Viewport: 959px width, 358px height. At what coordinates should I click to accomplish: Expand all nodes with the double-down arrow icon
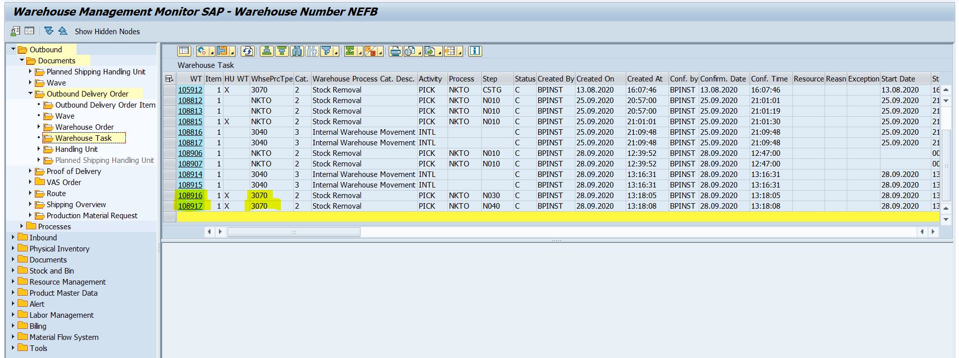(49, 31)
